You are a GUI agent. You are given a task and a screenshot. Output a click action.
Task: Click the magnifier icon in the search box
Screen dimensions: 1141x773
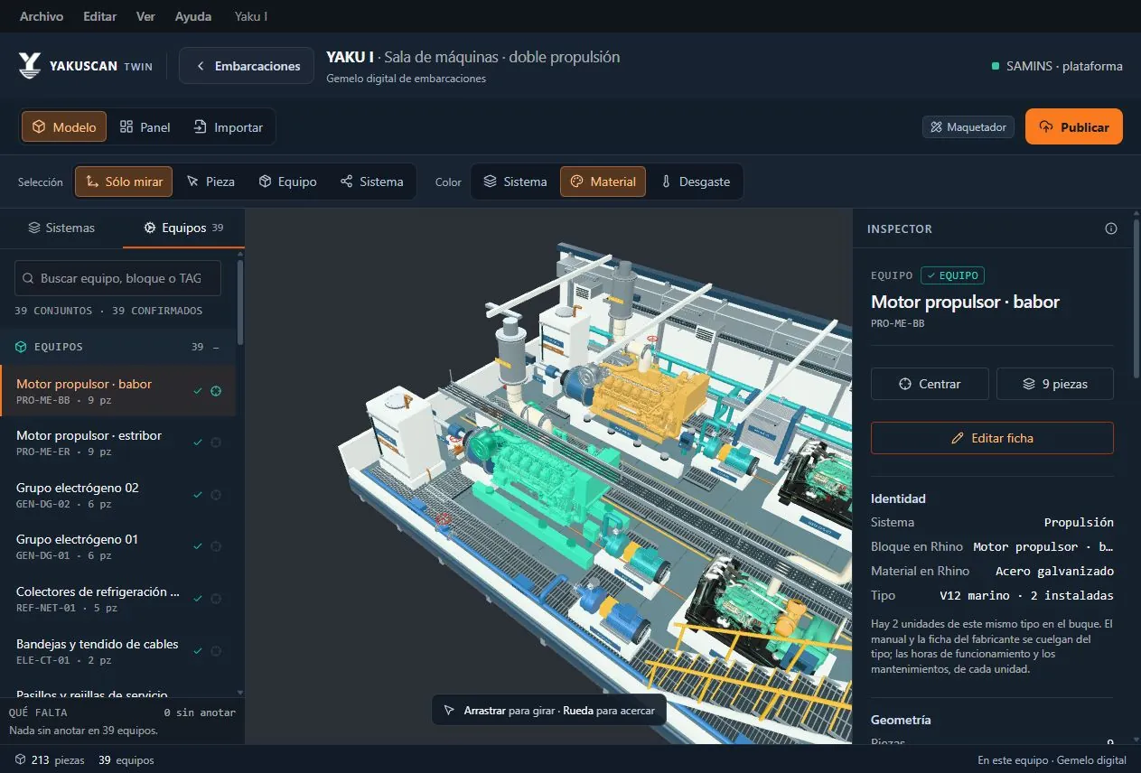28,279
